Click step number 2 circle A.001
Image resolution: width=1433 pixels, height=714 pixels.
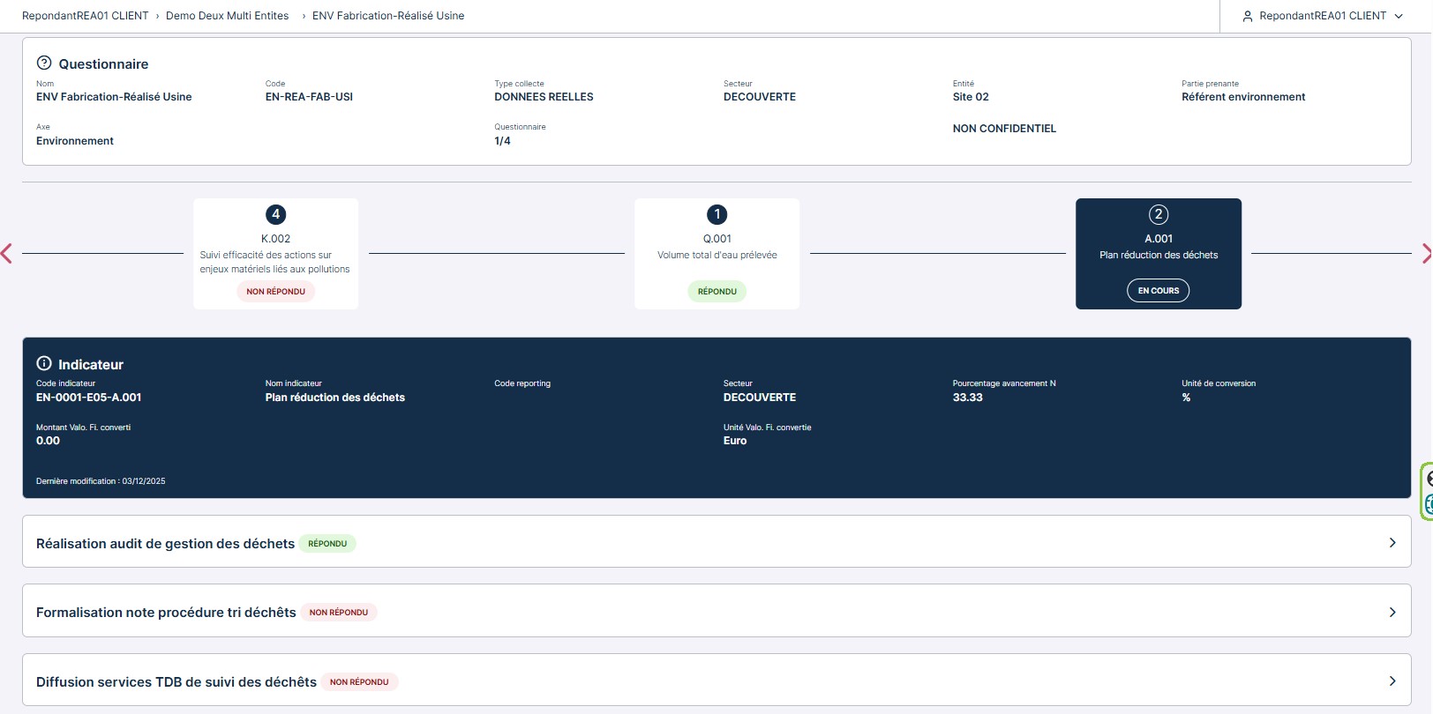click(x=1159, y=214)
